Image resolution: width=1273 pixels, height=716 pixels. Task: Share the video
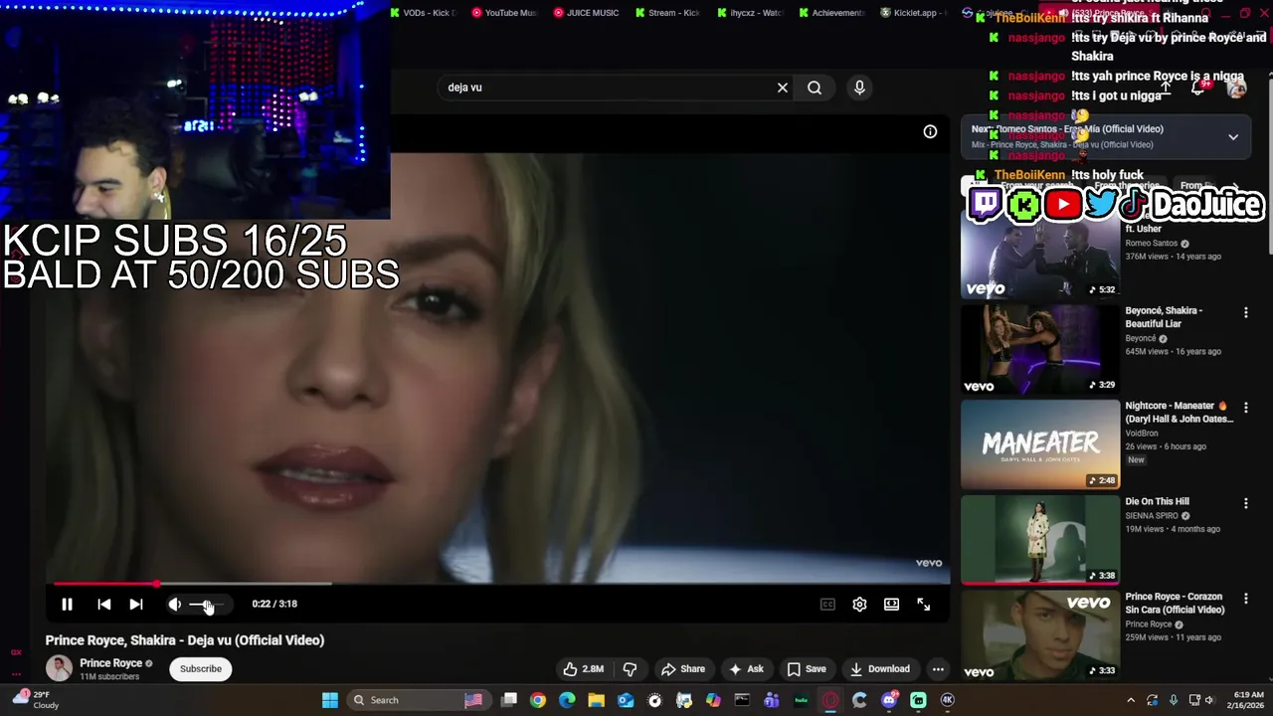point(683,669)
